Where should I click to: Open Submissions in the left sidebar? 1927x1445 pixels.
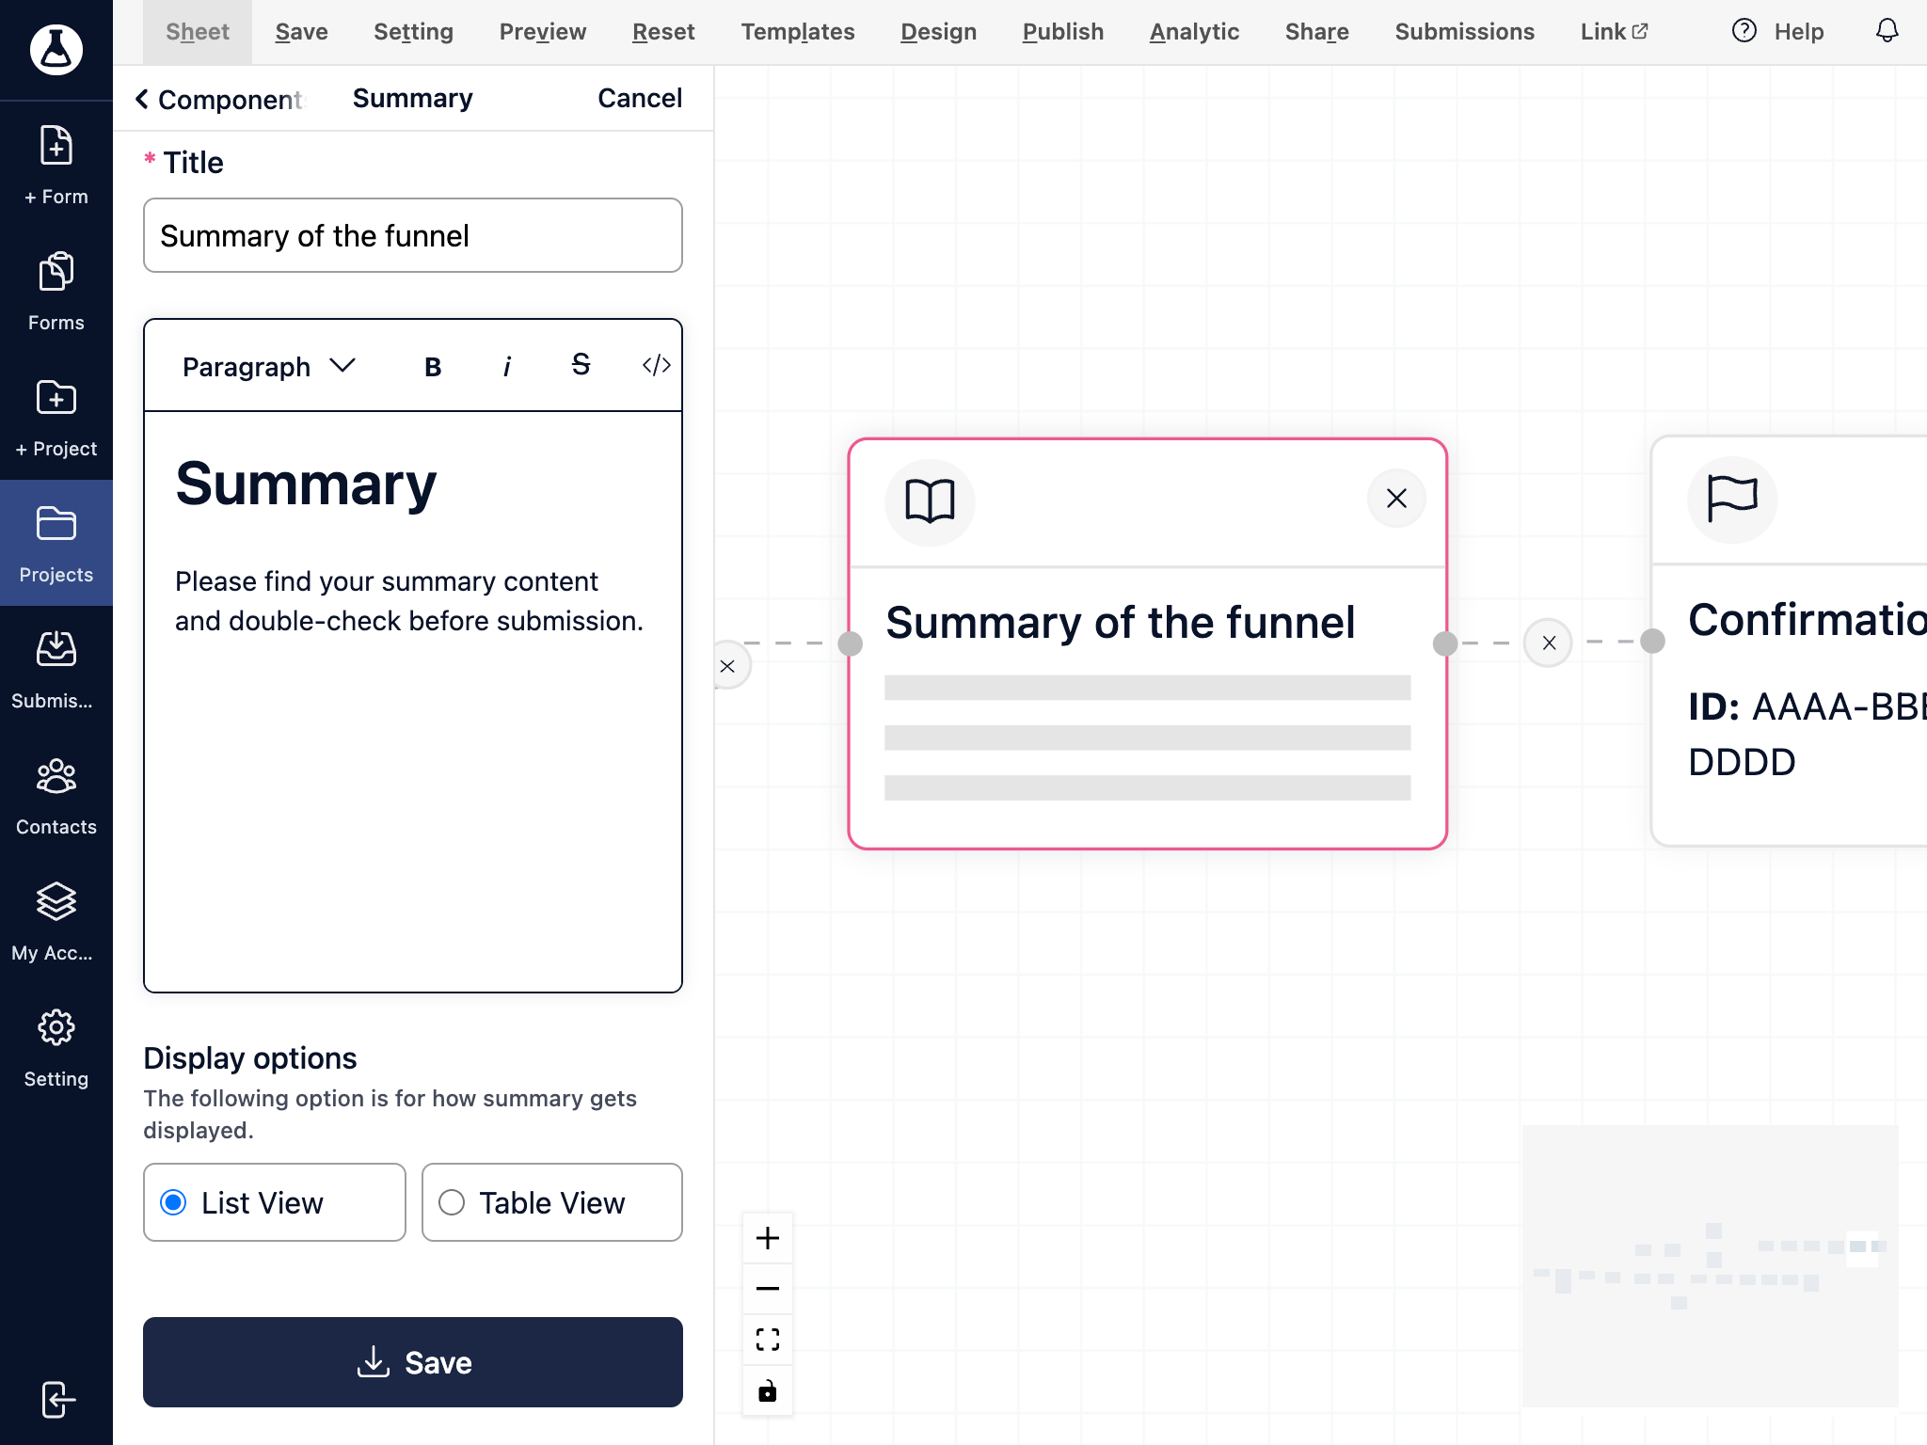point(56,670)
